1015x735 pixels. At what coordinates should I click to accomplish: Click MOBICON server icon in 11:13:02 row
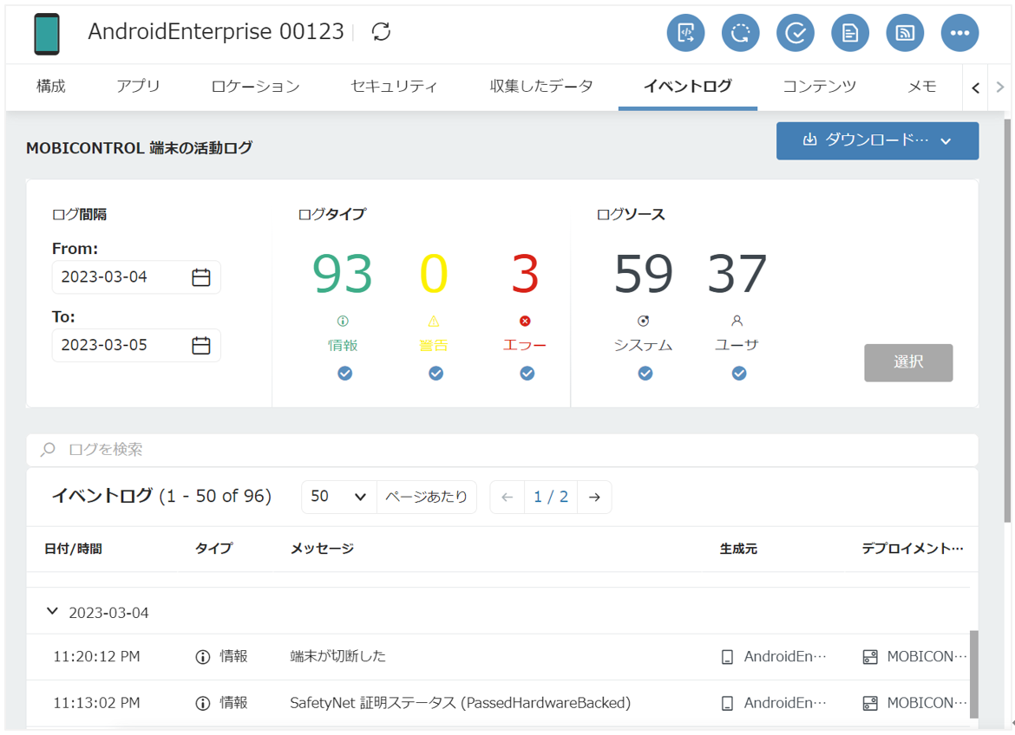[x=871, y=703]
